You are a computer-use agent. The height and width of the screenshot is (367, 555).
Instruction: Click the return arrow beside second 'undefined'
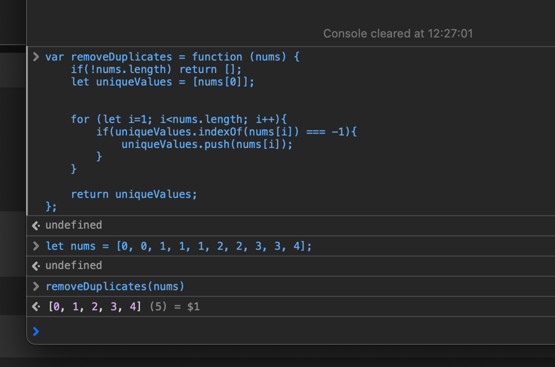tap(36, 266)
